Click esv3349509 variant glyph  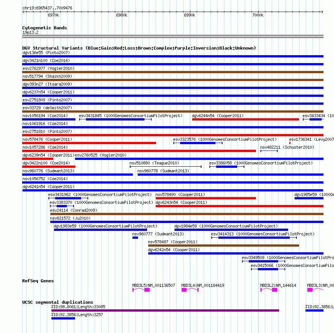(x=263, y=261)
